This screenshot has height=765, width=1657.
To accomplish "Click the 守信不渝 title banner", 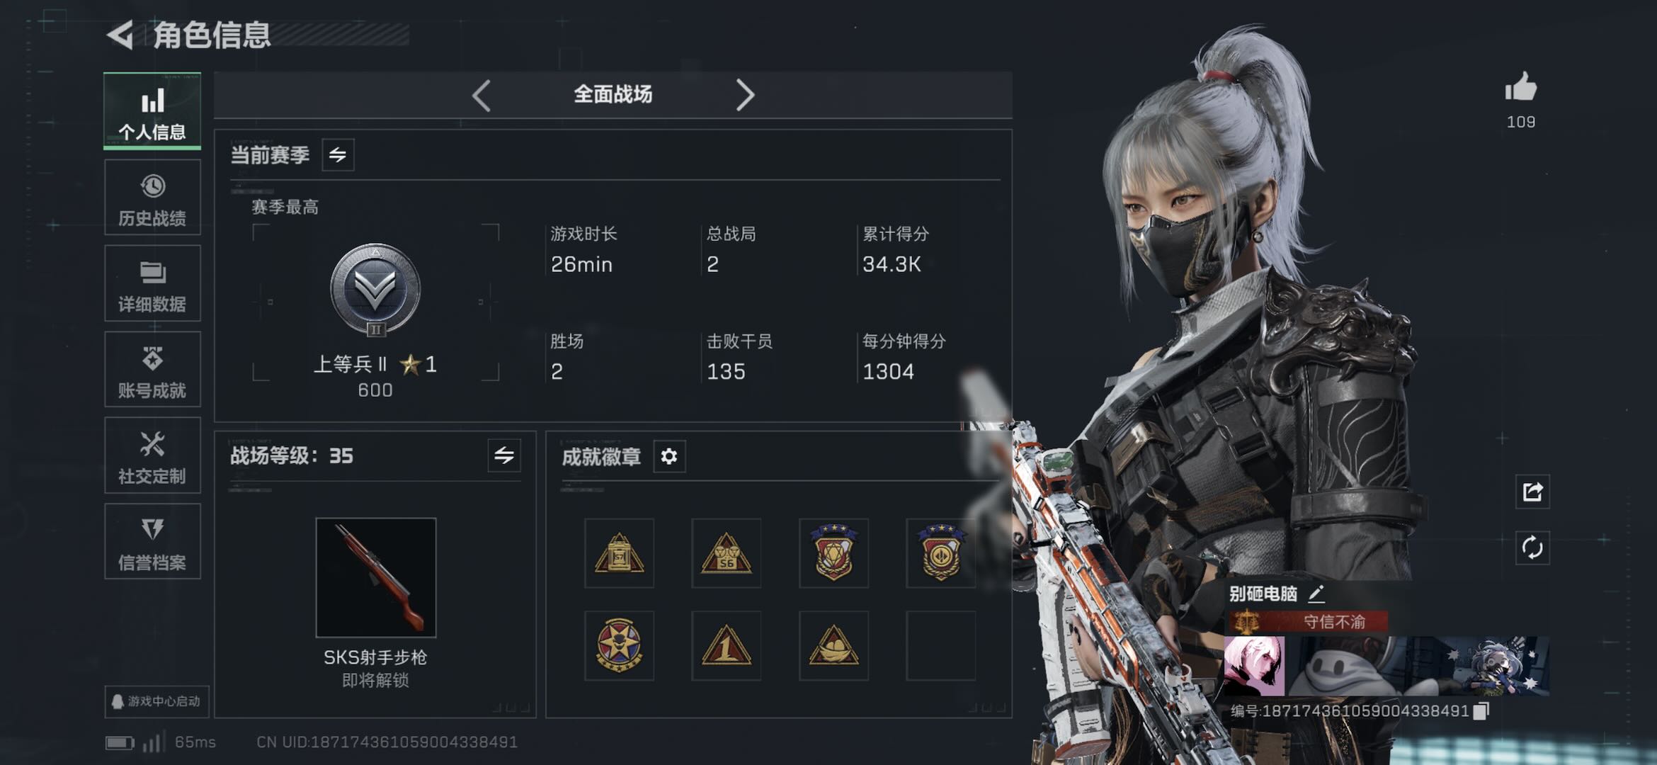I will (x=1308, y=622).
